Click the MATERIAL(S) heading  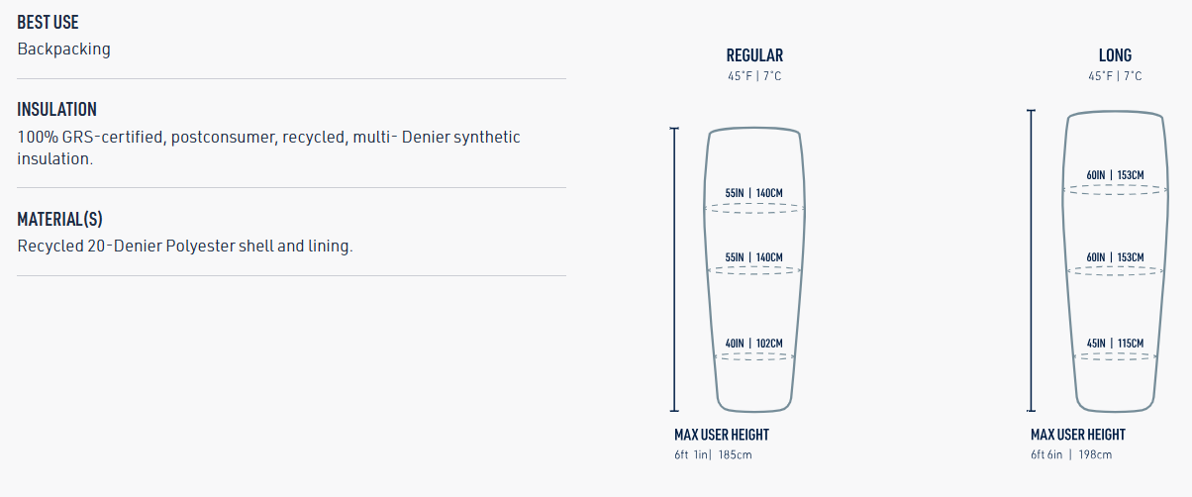pos(59,219)
